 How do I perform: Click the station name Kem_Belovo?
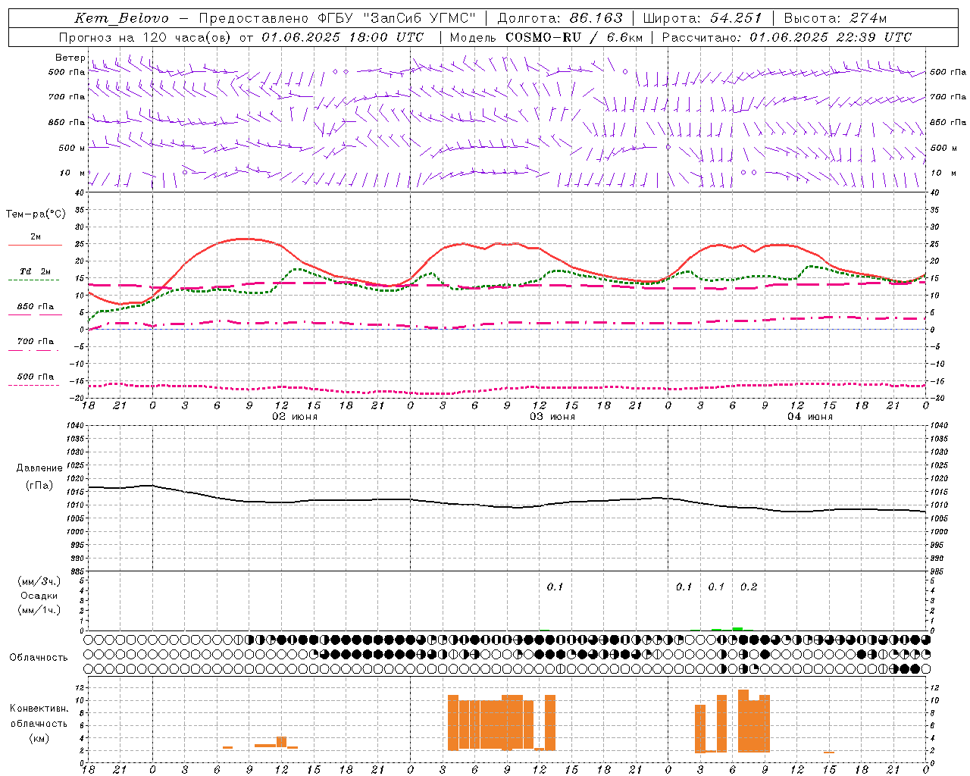[121, 18]
